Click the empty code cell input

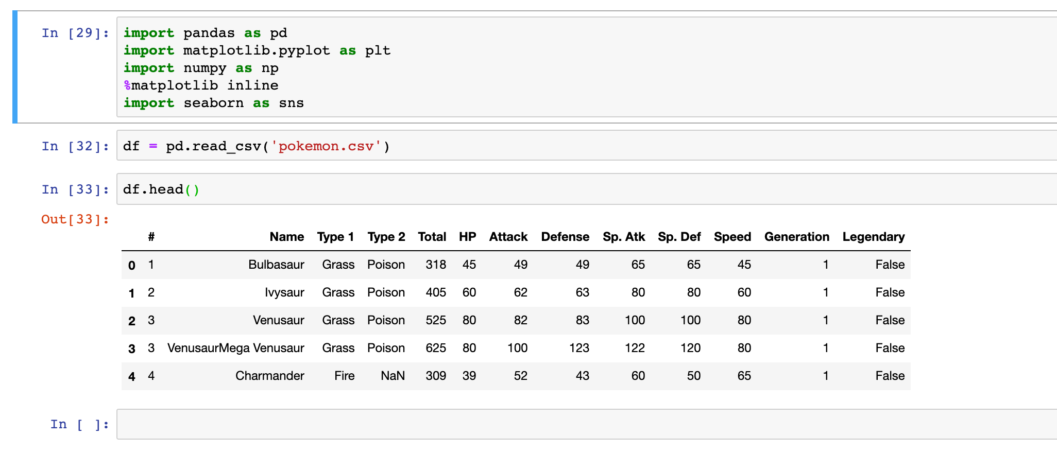(x=587, y=424)
